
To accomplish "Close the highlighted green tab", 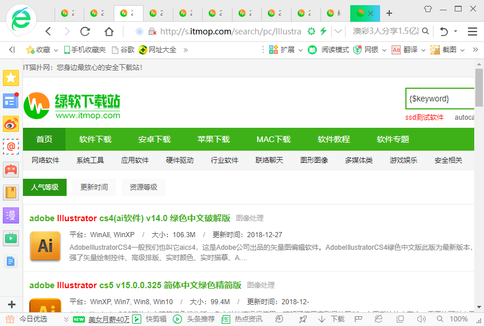I will click(371, 13).
